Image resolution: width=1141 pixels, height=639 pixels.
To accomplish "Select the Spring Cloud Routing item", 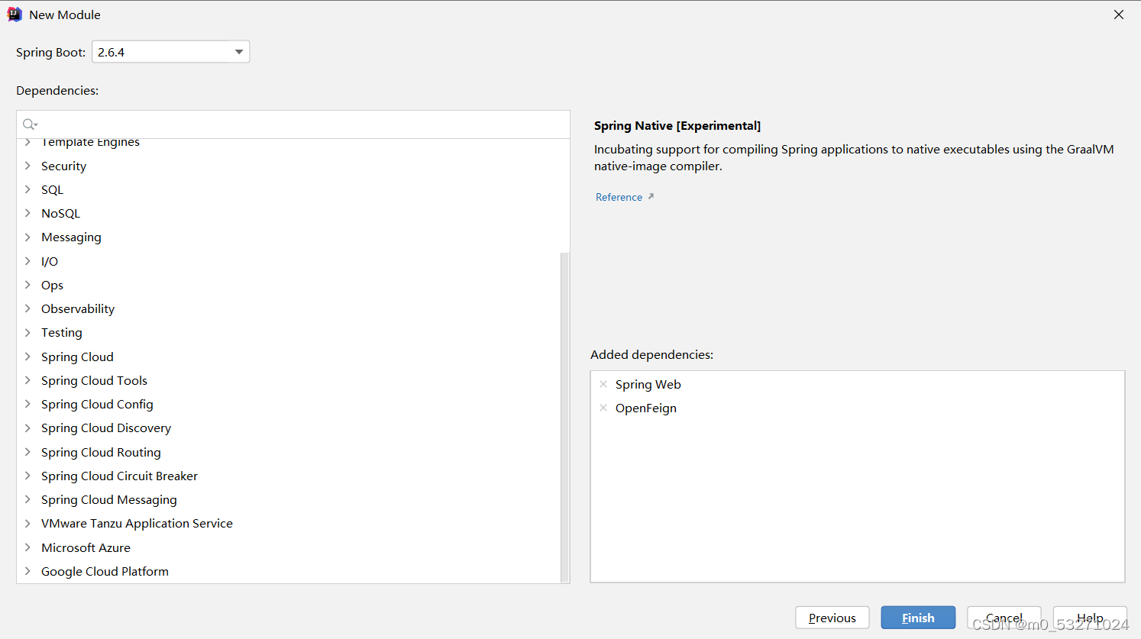I will point(101,452).
